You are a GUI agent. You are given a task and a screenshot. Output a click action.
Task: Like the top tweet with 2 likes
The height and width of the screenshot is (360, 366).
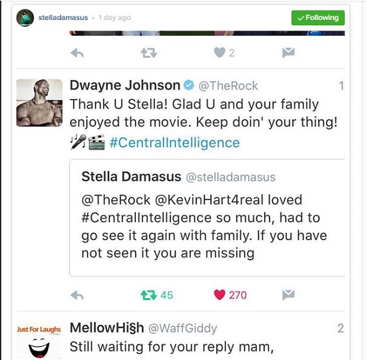click(220, 53)
